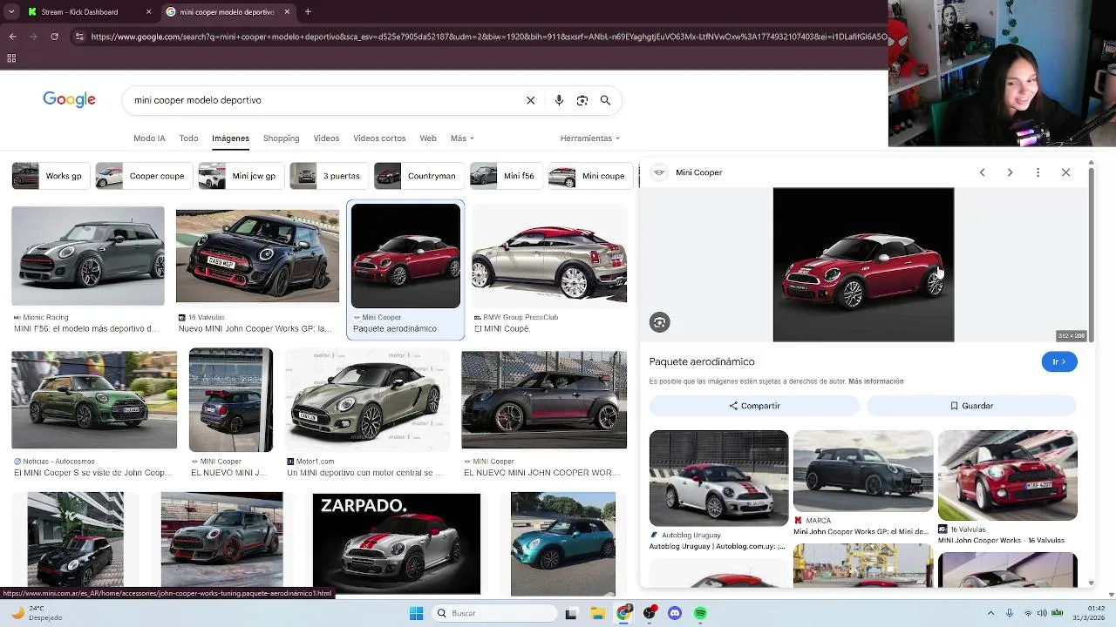The height and width of the screenshot is (627, 1116).
Task: Click the large red Mini preview image
Action: point(863,265)
